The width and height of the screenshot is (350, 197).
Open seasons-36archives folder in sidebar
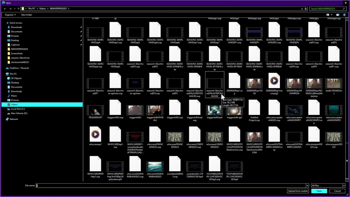click(20, 58)
